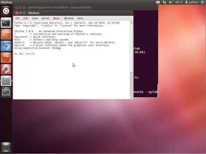Close the IPython window
Image resolution: width=206 pixels, height=154 pixels.
tap(17, 13)
